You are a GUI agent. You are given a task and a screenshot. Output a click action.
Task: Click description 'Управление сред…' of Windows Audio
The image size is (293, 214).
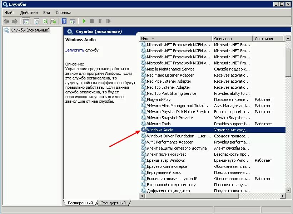coord(232,130)
